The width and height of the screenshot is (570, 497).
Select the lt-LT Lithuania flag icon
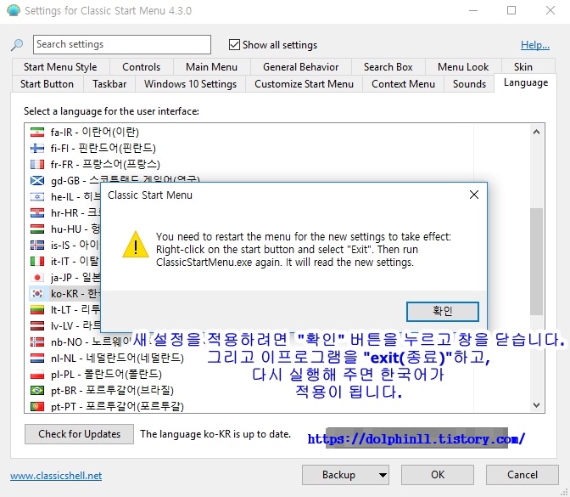point(37,310)
